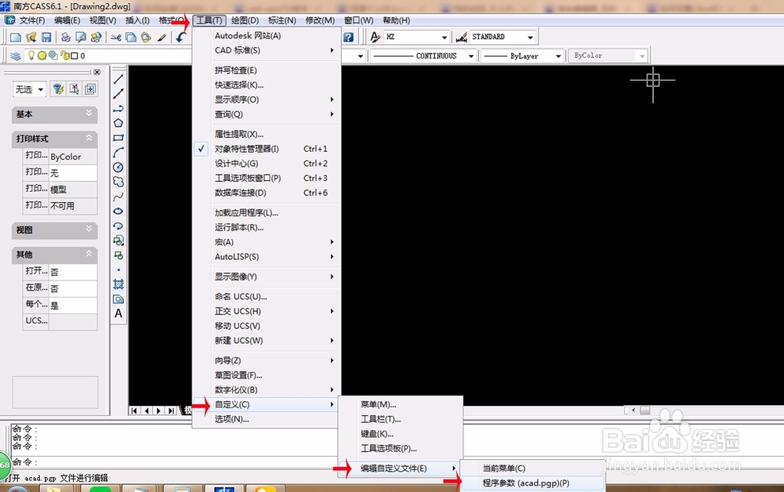Open the View(V) menu
The width and height of the screenshot is (784, 492).
103,20
